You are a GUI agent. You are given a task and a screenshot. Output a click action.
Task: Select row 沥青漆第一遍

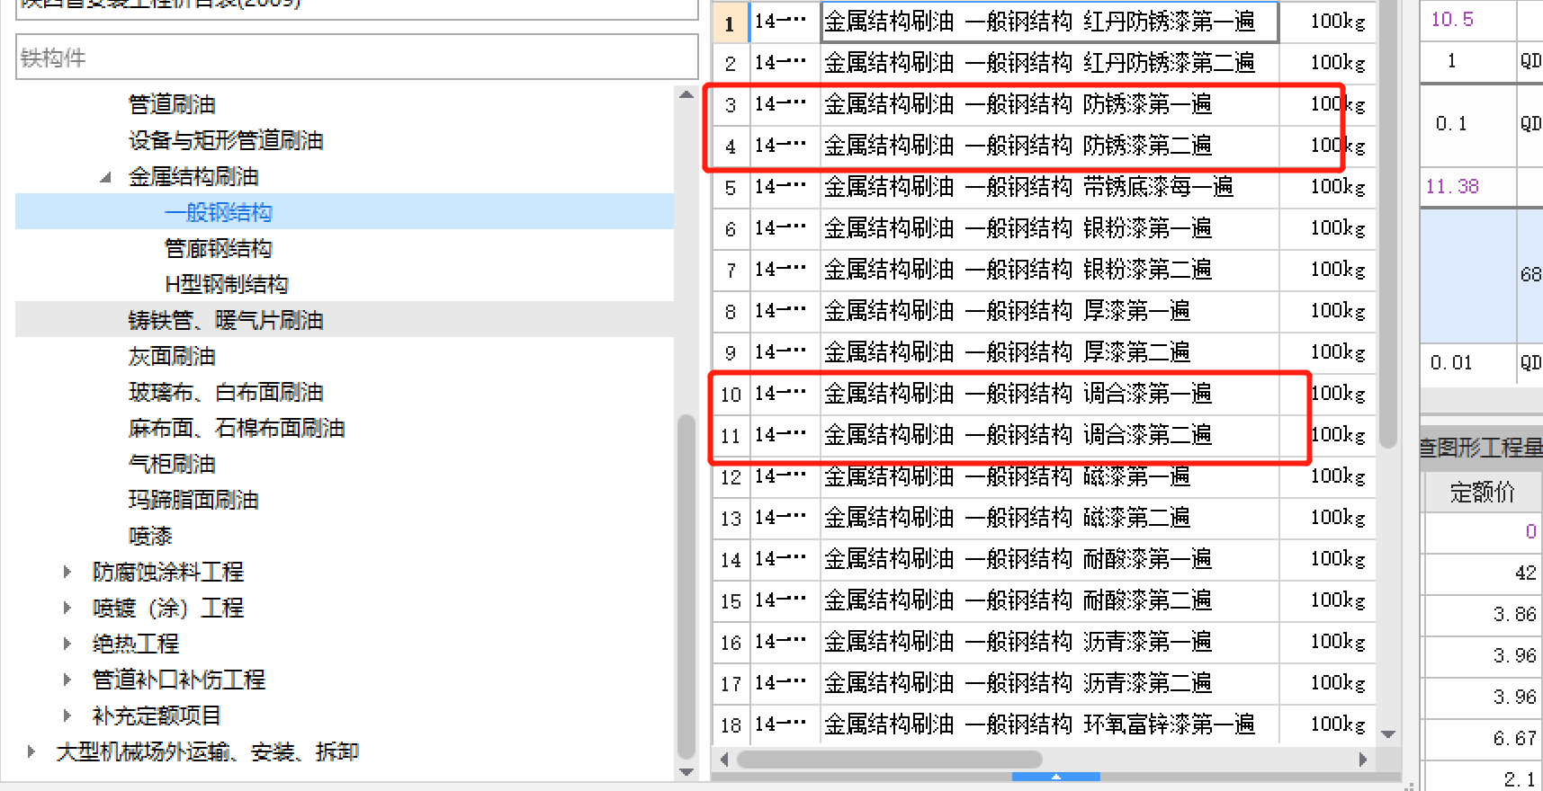[x=1044, y=642]
